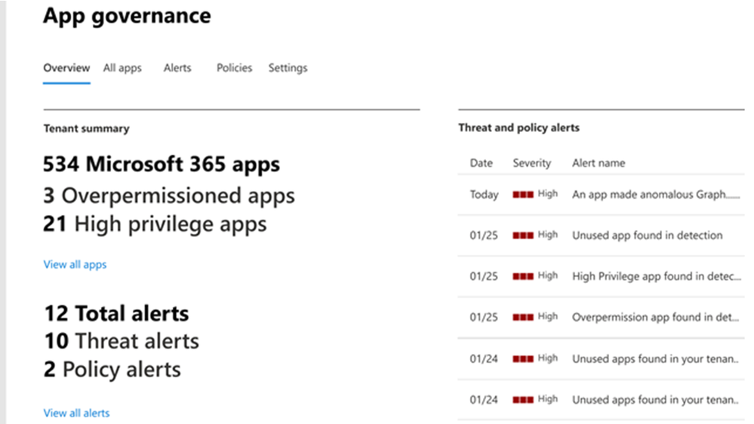This screenshot has width=754, height=424.
Task: Open the anomalous Graph alert from Today
Action: [656, 194]
